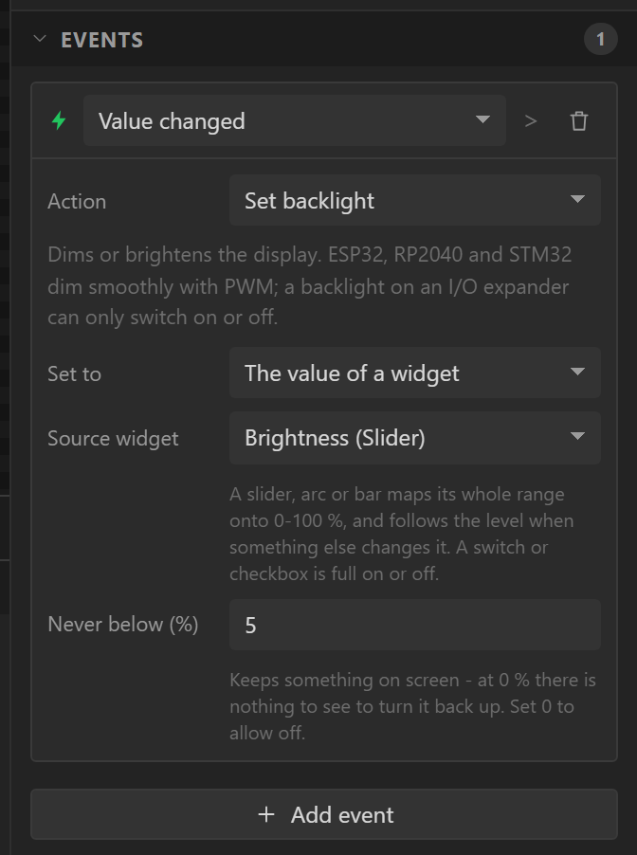Click the Source widget label
Viewport: 637px width, 855px height.
tap(113, 439)
